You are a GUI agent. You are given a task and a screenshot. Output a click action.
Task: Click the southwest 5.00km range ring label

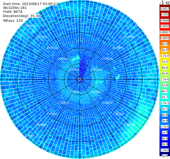pyautogui.click(x=30, y=136)
